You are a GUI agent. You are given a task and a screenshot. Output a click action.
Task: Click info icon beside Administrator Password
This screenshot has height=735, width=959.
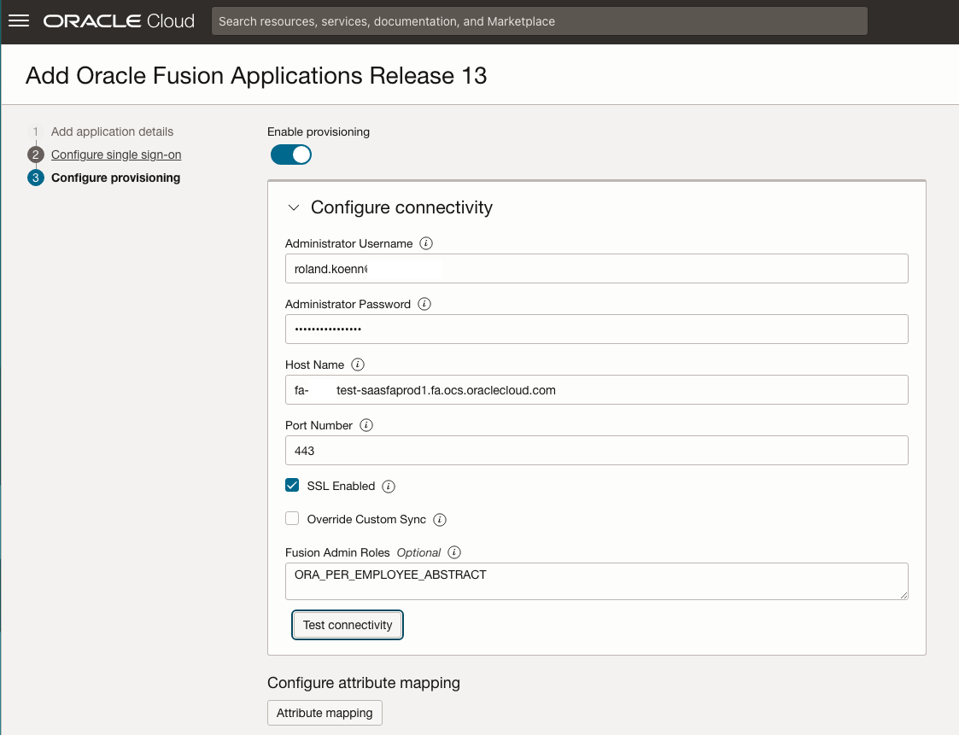[x=424, y=304]
